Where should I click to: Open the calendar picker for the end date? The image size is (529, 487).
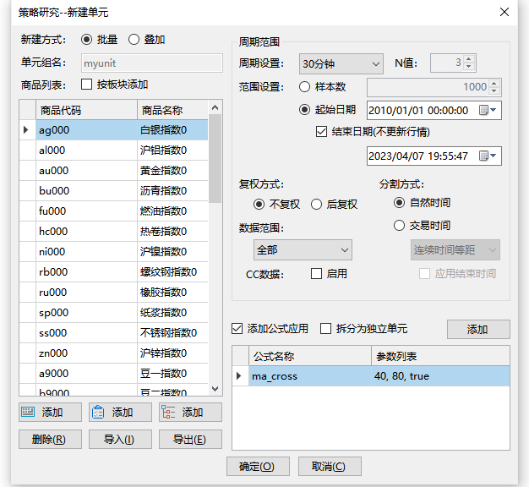(488, 156)
